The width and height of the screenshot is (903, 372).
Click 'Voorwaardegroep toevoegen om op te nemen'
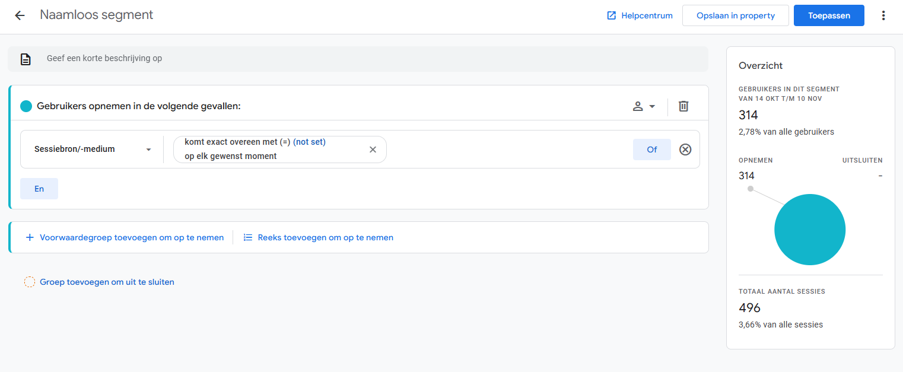(125, 237)
